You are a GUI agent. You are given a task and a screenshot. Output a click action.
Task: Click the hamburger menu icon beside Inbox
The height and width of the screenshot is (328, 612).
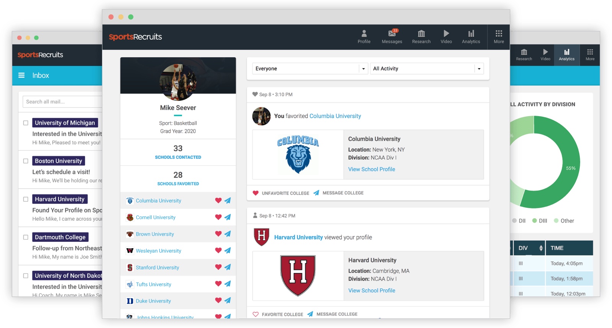click(x=21, y=75)
